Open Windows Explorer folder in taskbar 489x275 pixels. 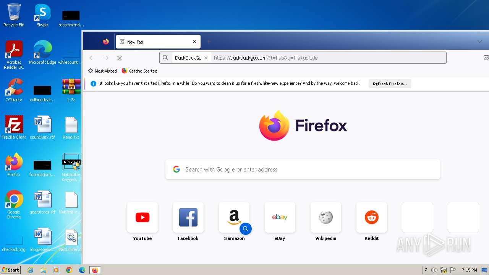pyautogui.click(x=43, y=270)
